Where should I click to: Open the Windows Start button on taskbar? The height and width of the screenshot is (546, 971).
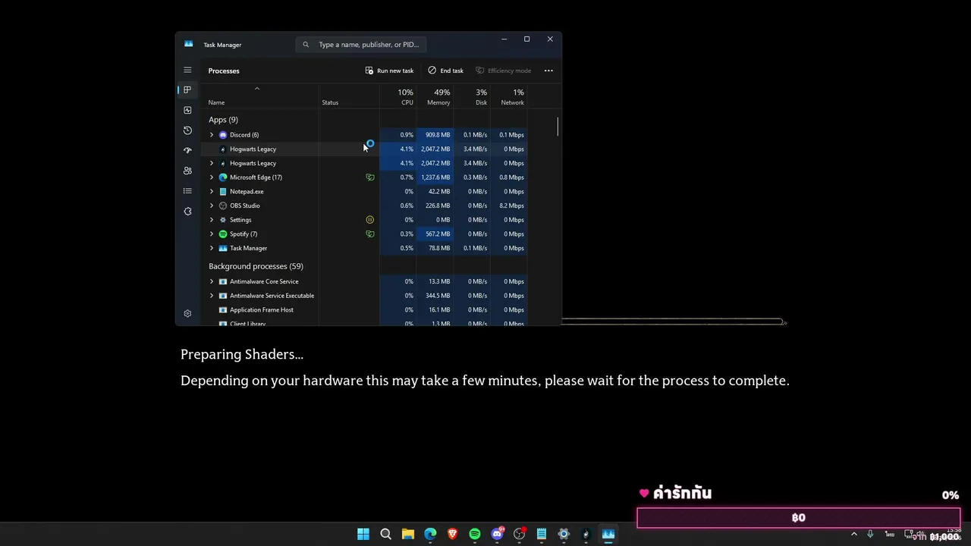tap(363, 534)
